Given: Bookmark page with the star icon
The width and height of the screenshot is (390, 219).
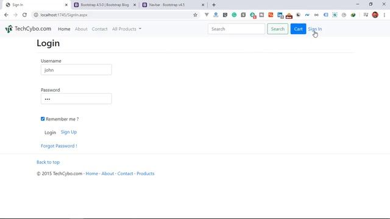Looking at the screenshot, I should click(x=195, y=15).
